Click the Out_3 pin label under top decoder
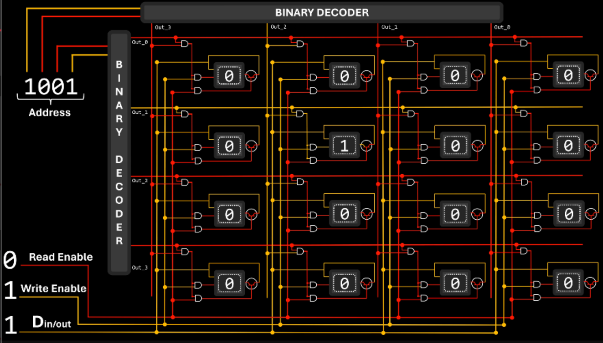603x343 pixels. pyautogui.click(x=163, y=27)
